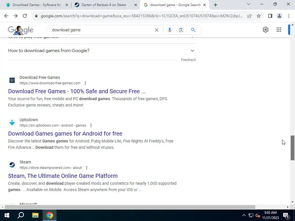Go back with the browser back arrow
Image resolution: width=295 pixels, height=221 pixels.
[6, 16]
